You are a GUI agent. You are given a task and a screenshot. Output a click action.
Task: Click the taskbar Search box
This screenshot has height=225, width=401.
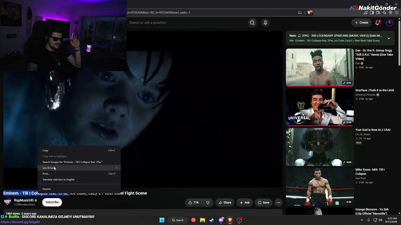click(x=178, y=220)
